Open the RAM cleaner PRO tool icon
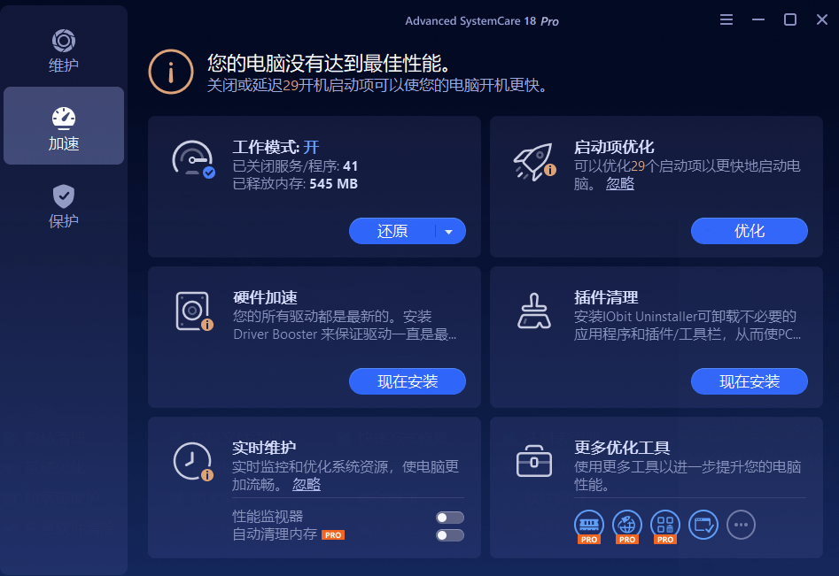 click(588, 524)
